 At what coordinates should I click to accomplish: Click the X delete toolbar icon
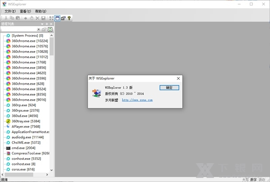tap(37, 18)
